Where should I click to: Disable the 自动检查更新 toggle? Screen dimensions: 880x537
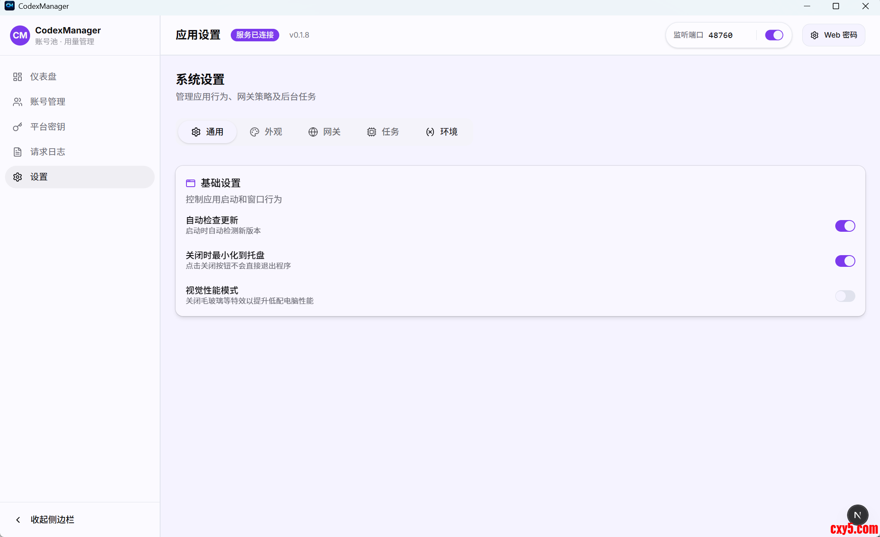click(x=845, y=226)
